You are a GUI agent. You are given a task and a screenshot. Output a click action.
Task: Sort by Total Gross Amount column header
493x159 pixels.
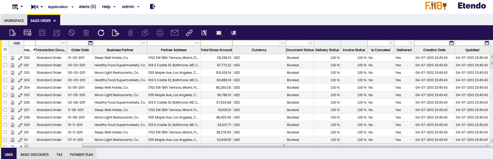pos(216,50)
